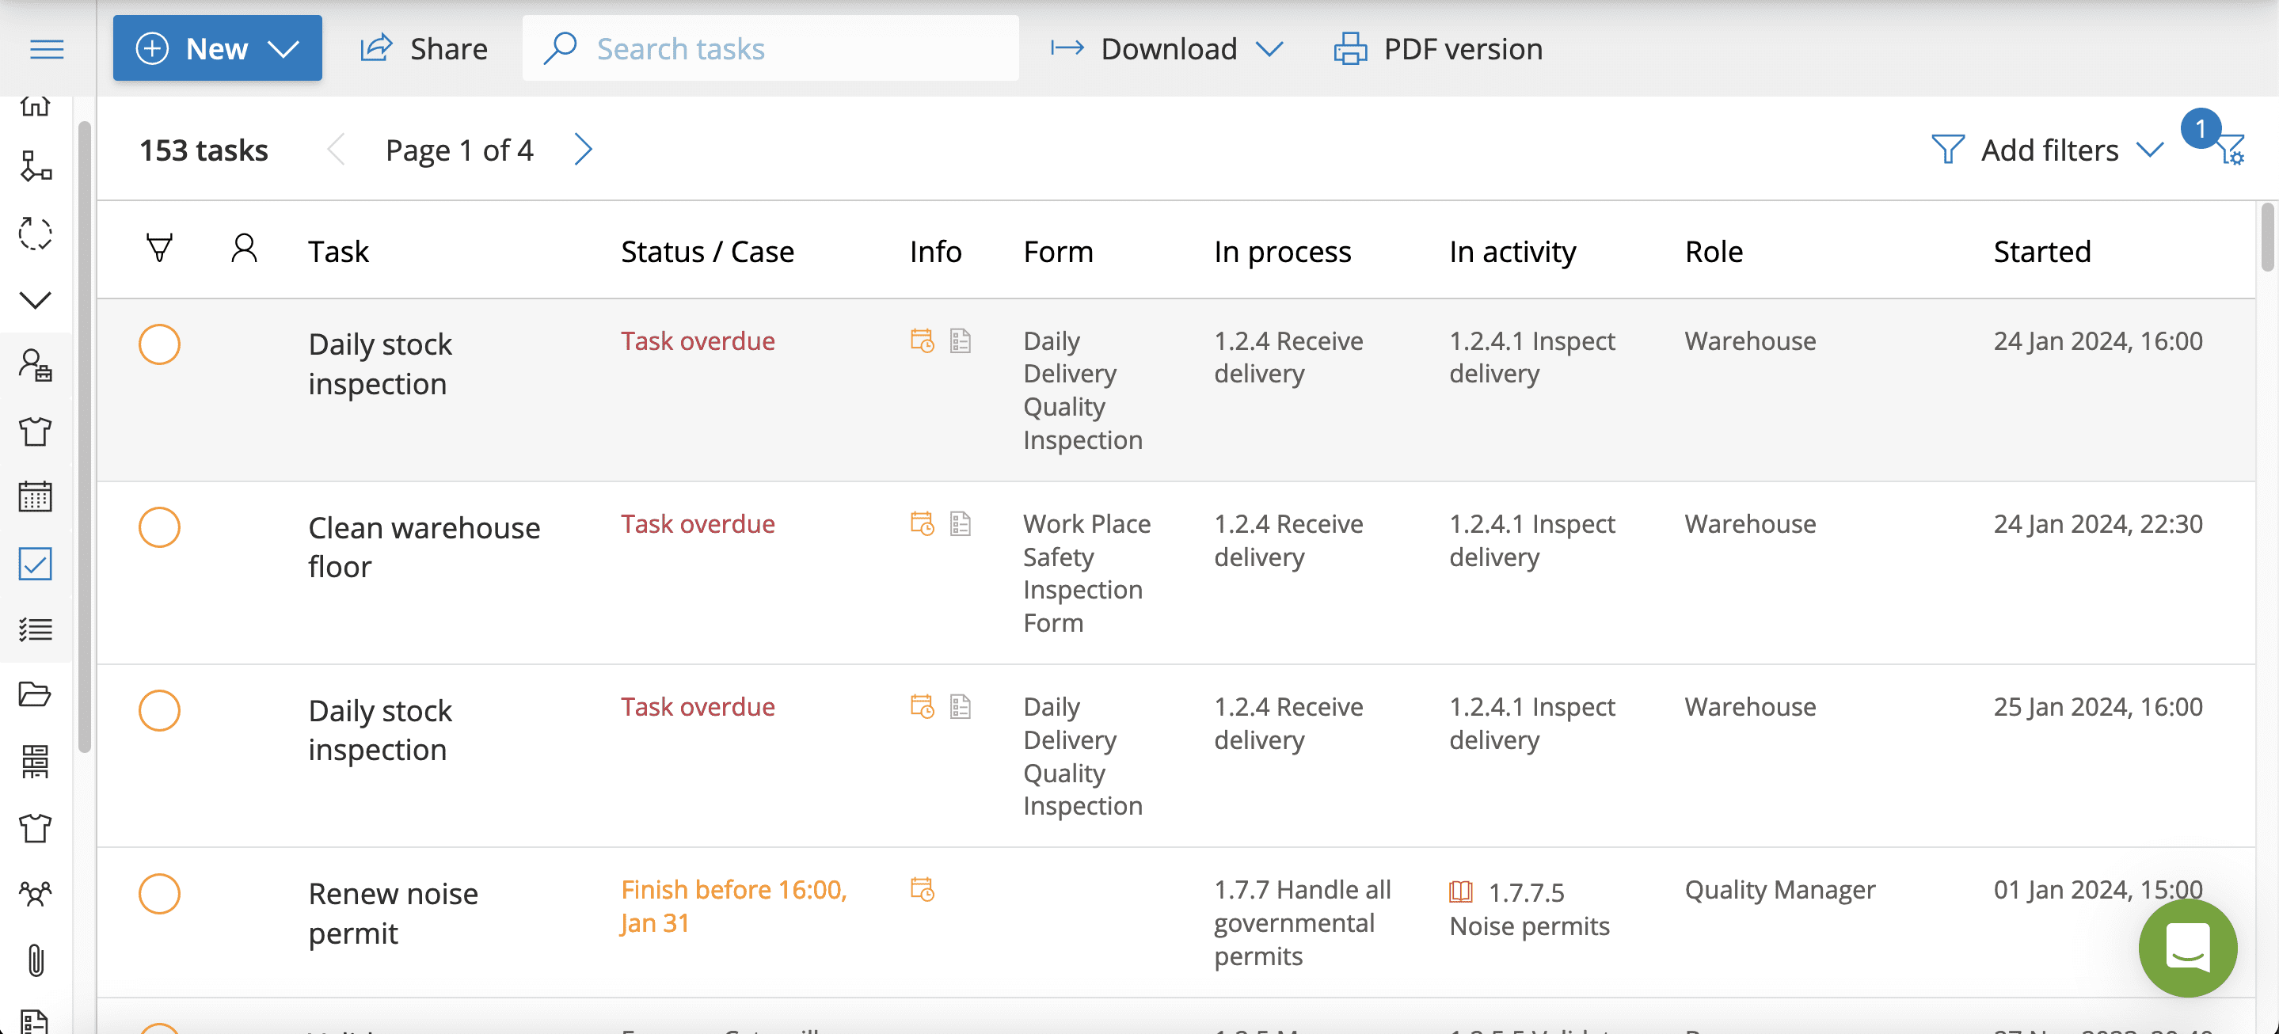Check off Clean warehouse floor task circle
The image size is (2279, 1034).
coord(159,527)
